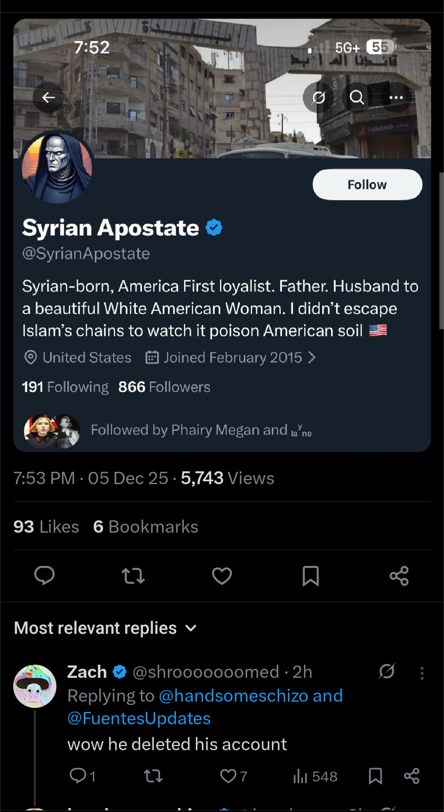Open Zach's reply three-dot options menu
The height and width of the screenshot is (812, 444).
pyautogui.click(x=422, y=673)
